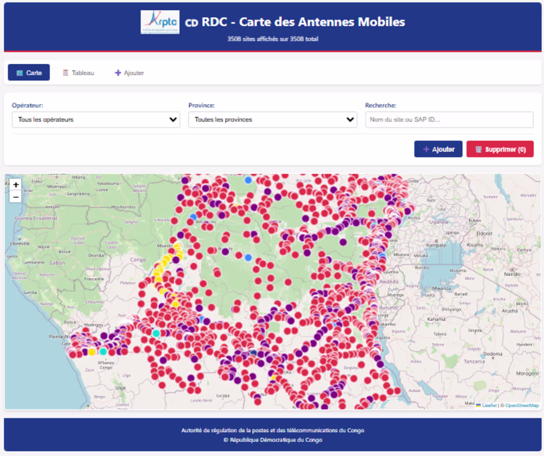Image resolution: width=544 pixels, height=456 pixels.
Task: Click the blue Ajouter button
Action: (438, 149)
